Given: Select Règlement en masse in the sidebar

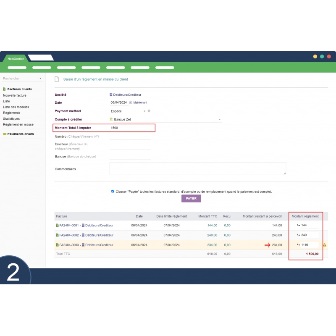Looking at the screenshot, I should click(x=18, y=125).
